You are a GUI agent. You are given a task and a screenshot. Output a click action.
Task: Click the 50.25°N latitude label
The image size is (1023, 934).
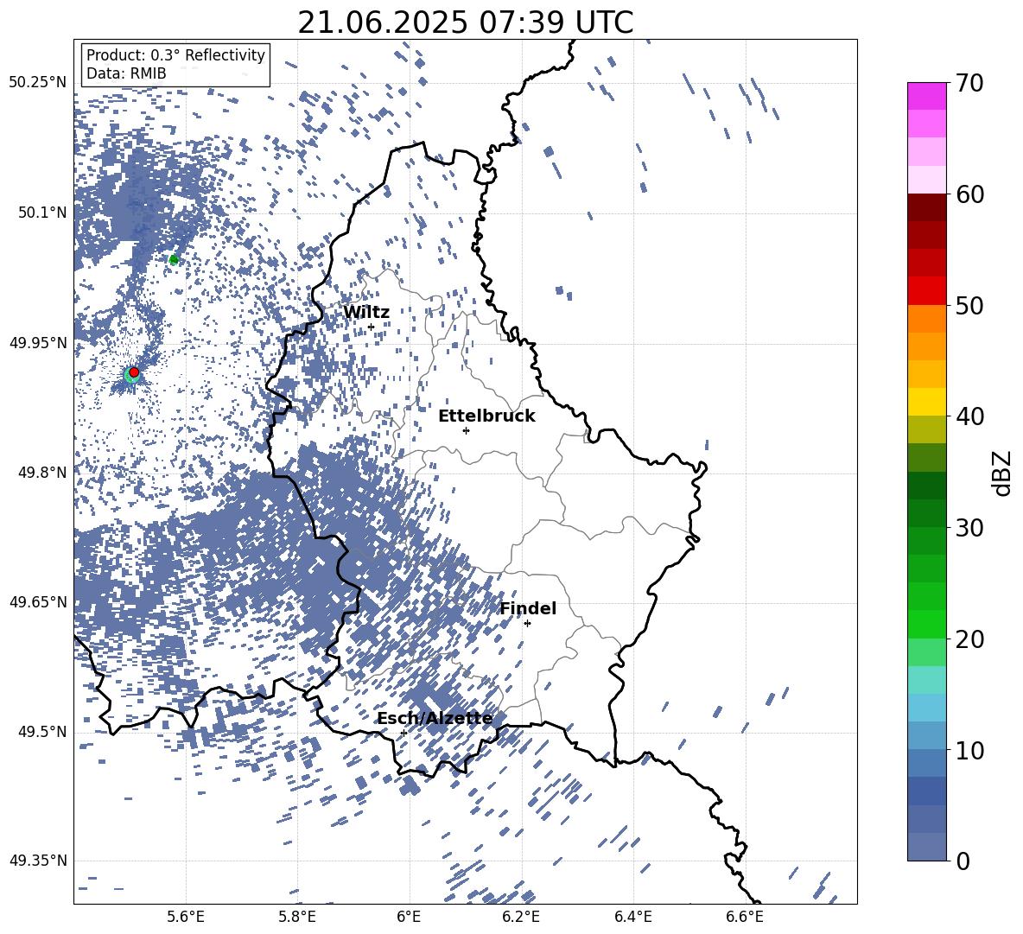[38, 83]
